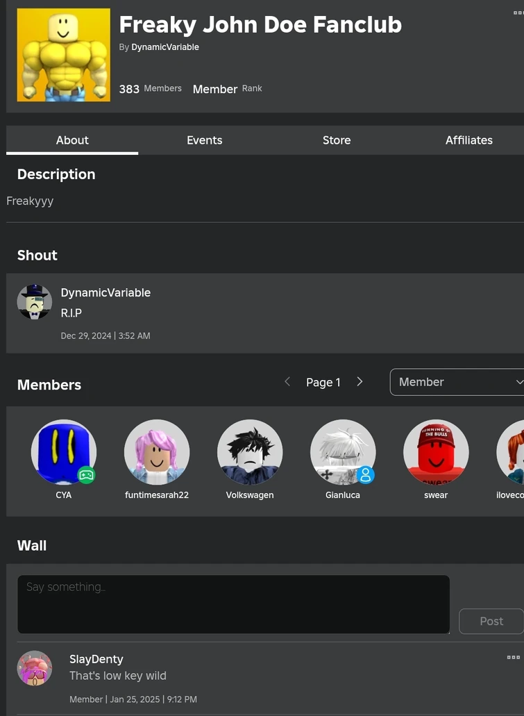Viewport: 524px width, 716px height.
Task: Open member Gianluca's avatar
Action: click(x=343, y=452)
